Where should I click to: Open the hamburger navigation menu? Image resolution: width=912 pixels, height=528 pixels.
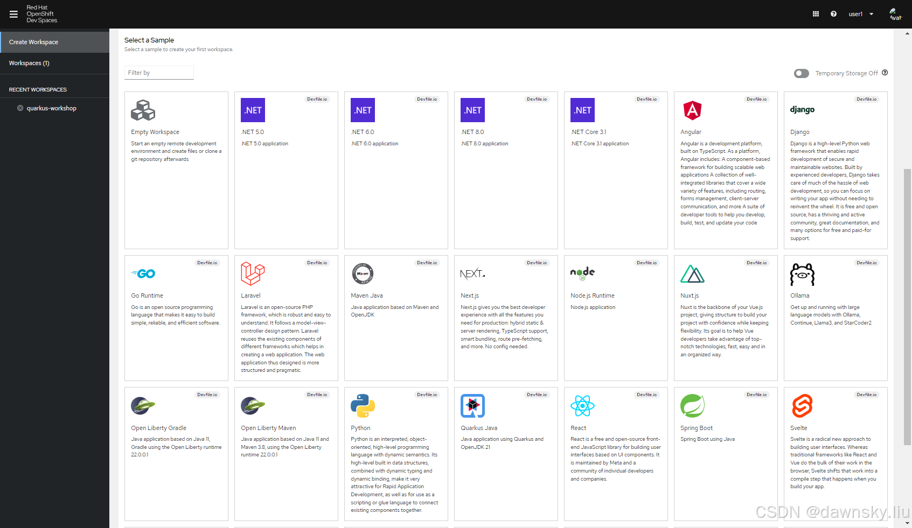click(13, 14)
